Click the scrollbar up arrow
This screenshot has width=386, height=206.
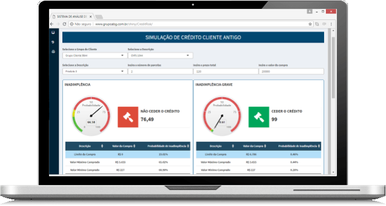click(334, 31)
